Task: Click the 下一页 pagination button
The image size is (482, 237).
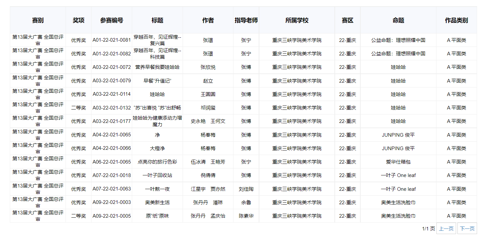Action: (467, 228)
